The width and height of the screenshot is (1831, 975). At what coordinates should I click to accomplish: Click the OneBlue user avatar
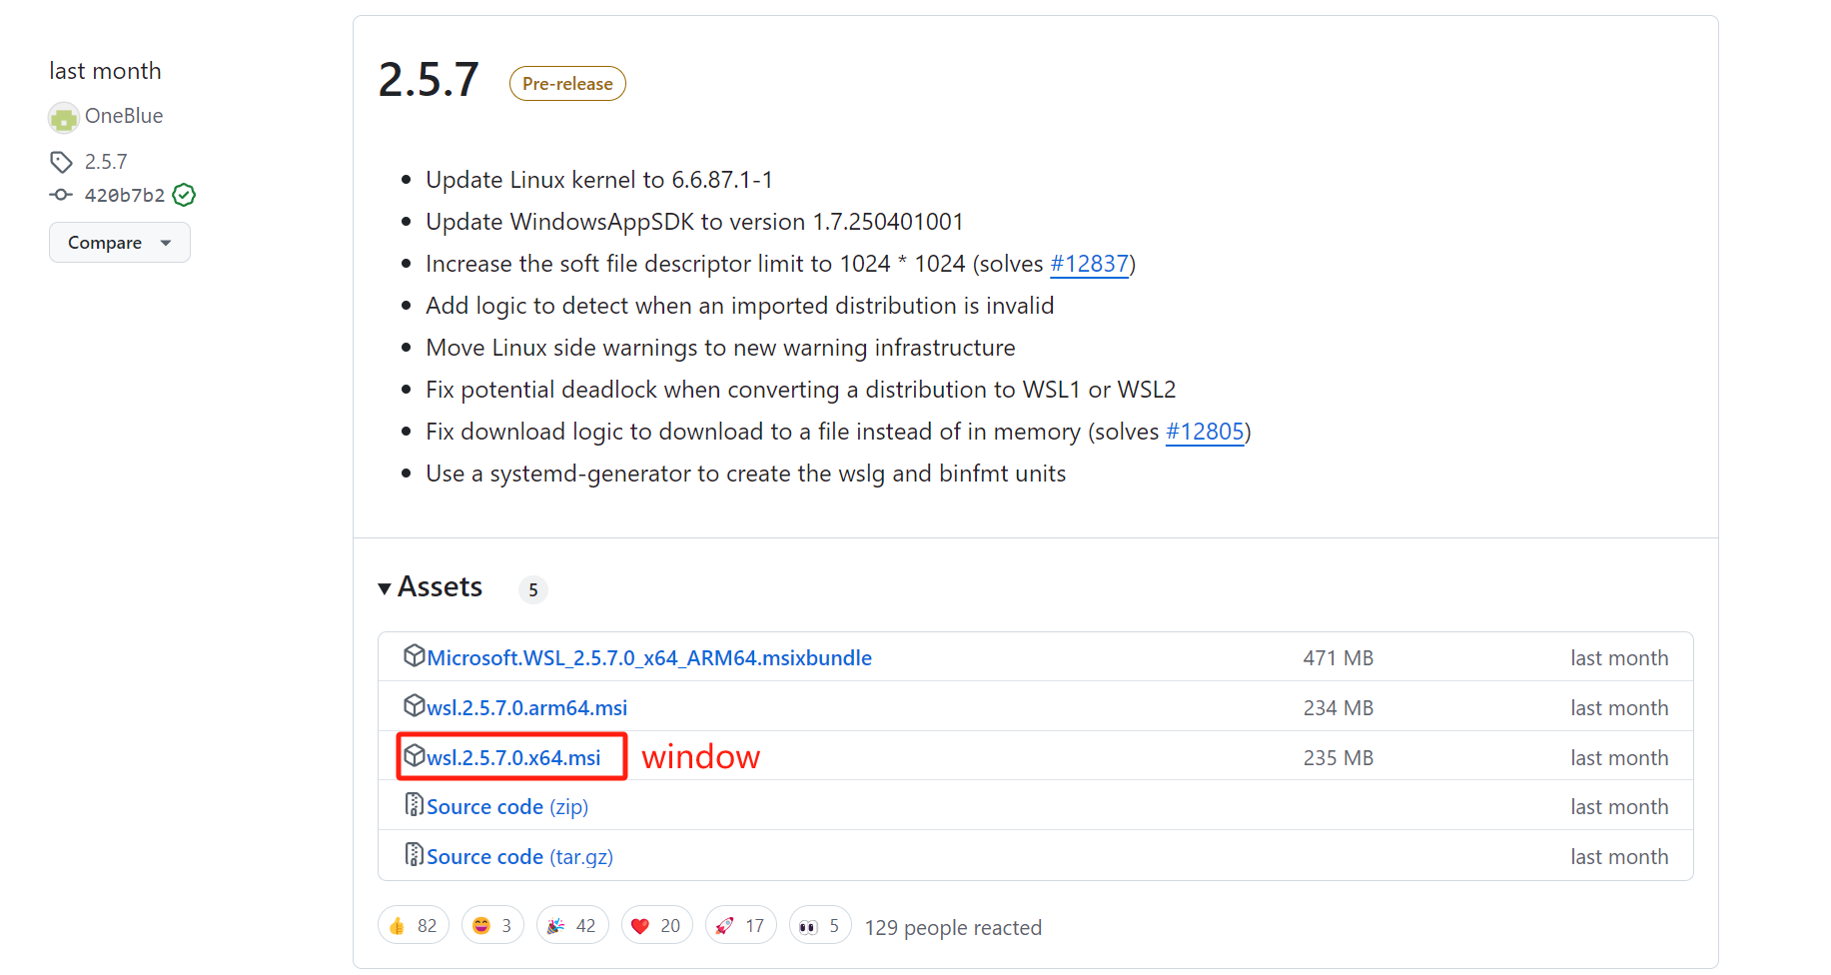64,118
